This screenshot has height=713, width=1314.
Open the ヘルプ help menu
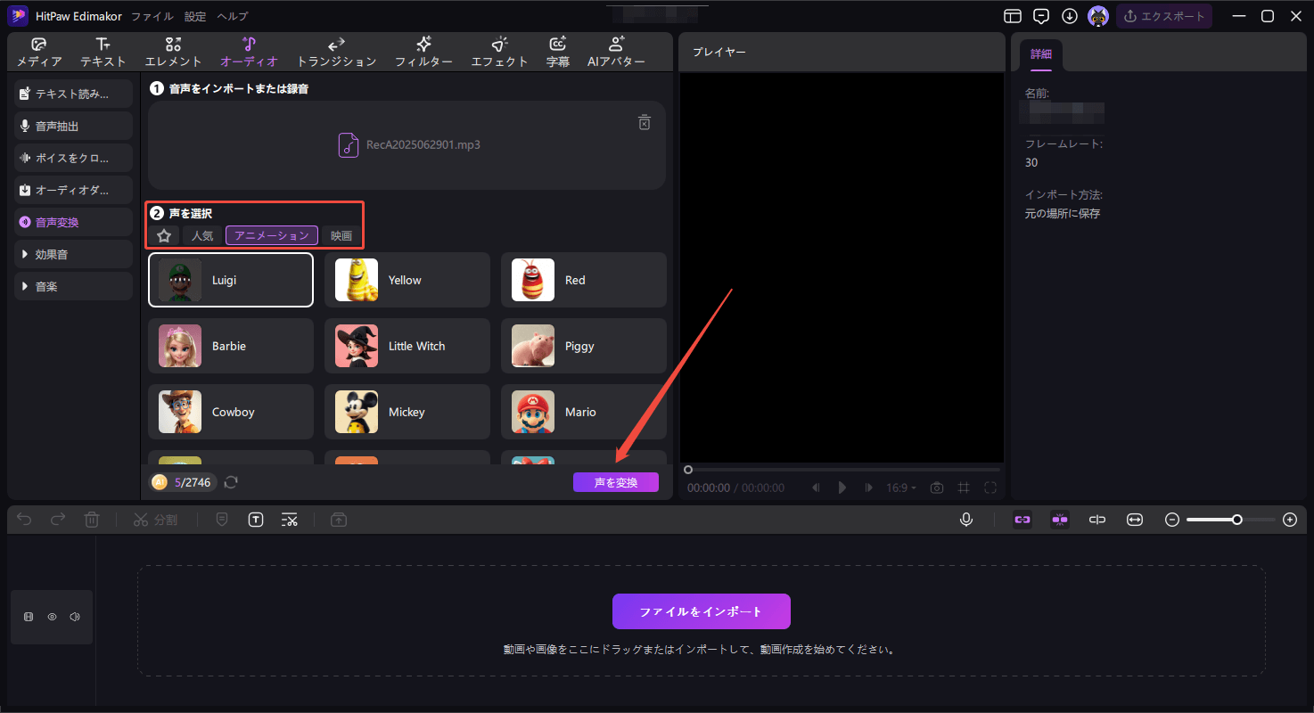click(x=233, y=16)
